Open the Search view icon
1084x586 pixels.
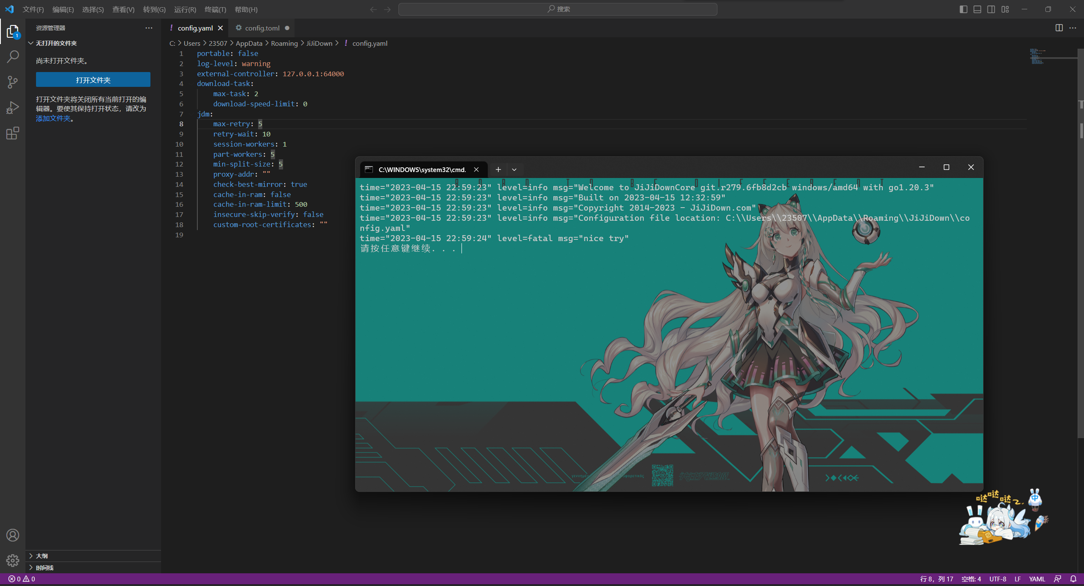(13, 56)
